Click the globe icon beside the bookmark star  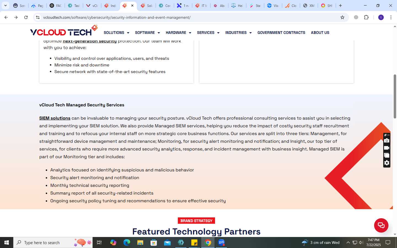[x=356, y=17]
